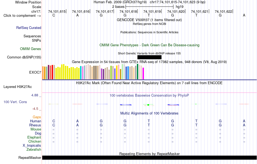Image resolution: width=257 pixels, height=164 pixels.
Task: Click 'Click to complement -->' label
Action: 22,16
